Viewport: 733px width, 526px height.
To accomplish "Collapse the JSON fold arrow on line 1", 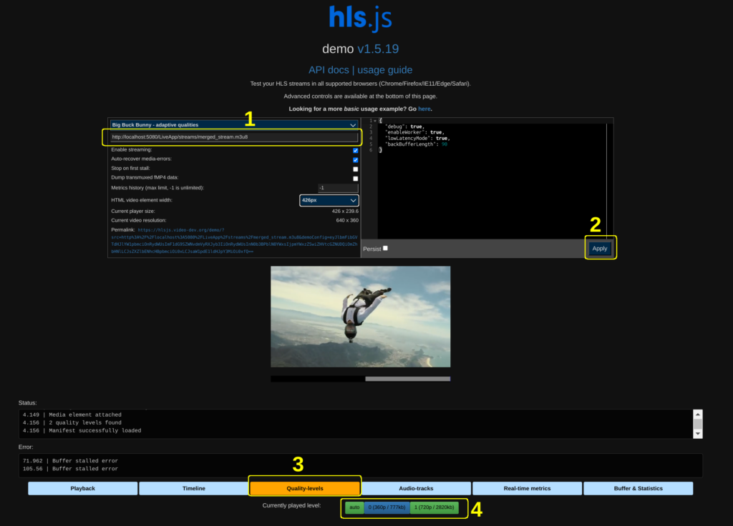I will [x=375, y=121].
